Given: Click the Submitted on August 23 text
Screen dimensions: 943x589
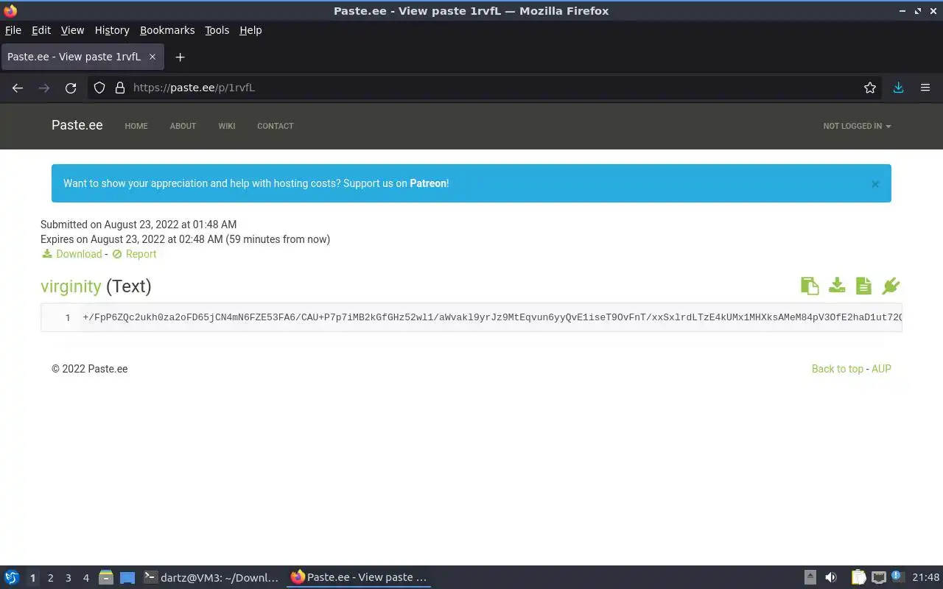Looking at the screenshot, I should pyautogui.click(x=139, y=225).
